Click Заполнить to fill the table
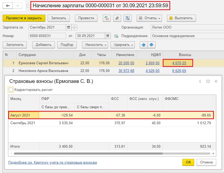This screenshot has height=173, width=224. pyautogui.click(x=15, y=45)
